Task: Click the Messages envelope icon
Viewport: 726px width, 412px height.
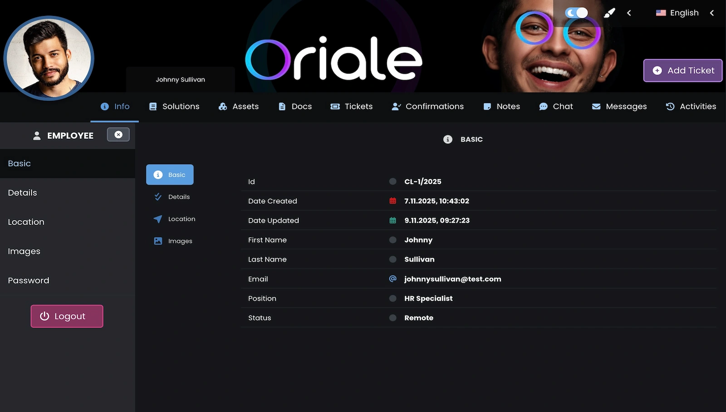Action: click(596, 107)
